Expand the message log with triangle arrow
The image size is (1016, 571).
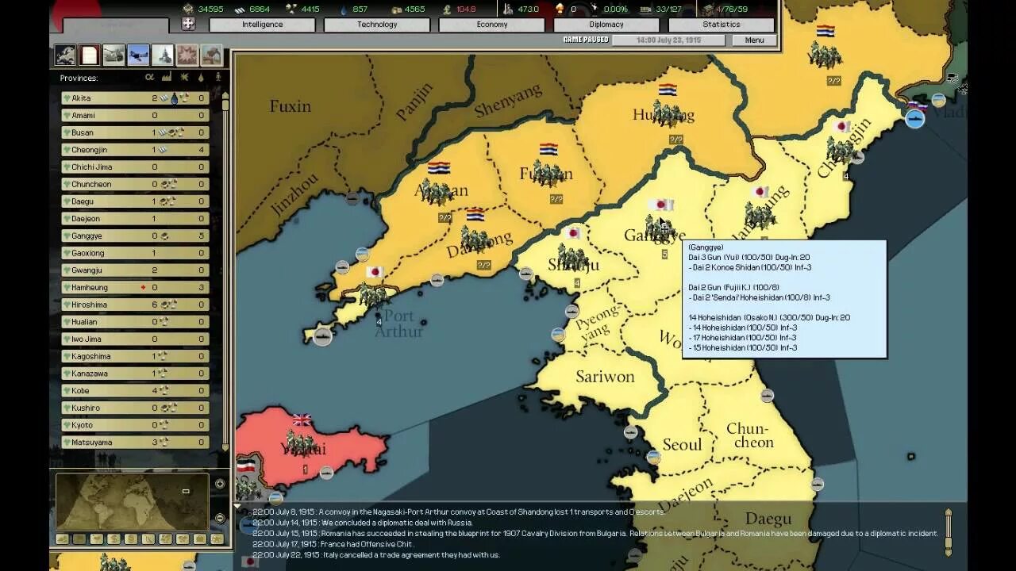(237, 506)
